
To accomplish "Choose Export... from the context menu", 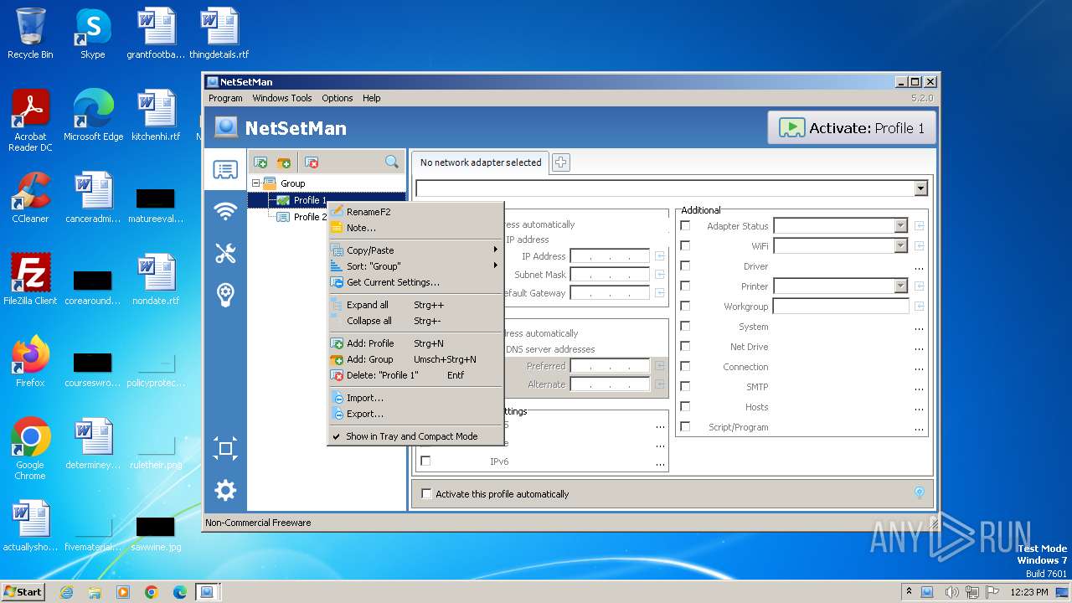I will pos(415,414).
